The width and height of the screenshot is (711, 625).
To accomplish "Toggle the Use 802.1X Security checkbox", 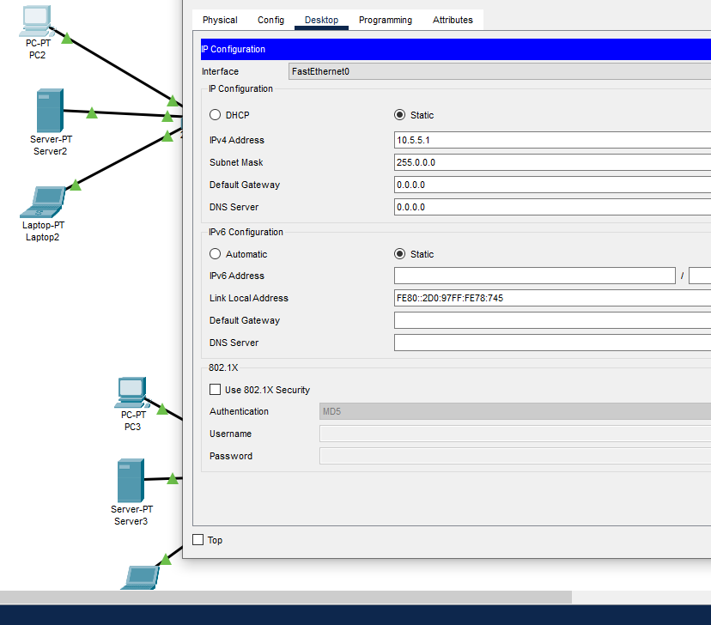I will (215, 390).
